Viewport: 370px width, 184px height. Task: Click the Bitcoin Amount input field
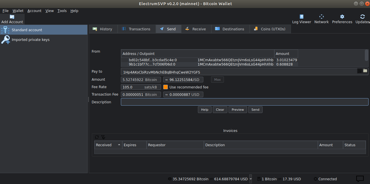pos(141,80)
